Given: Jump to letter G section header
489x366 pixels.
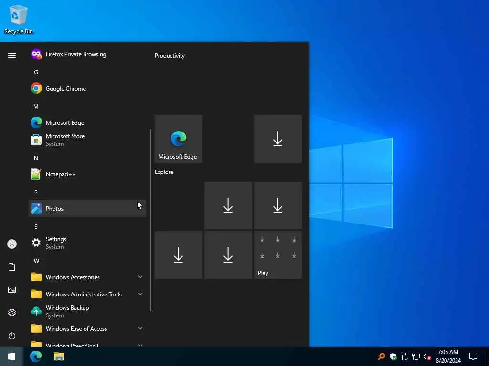Looking at the screenshot, I should pos(36,72).
